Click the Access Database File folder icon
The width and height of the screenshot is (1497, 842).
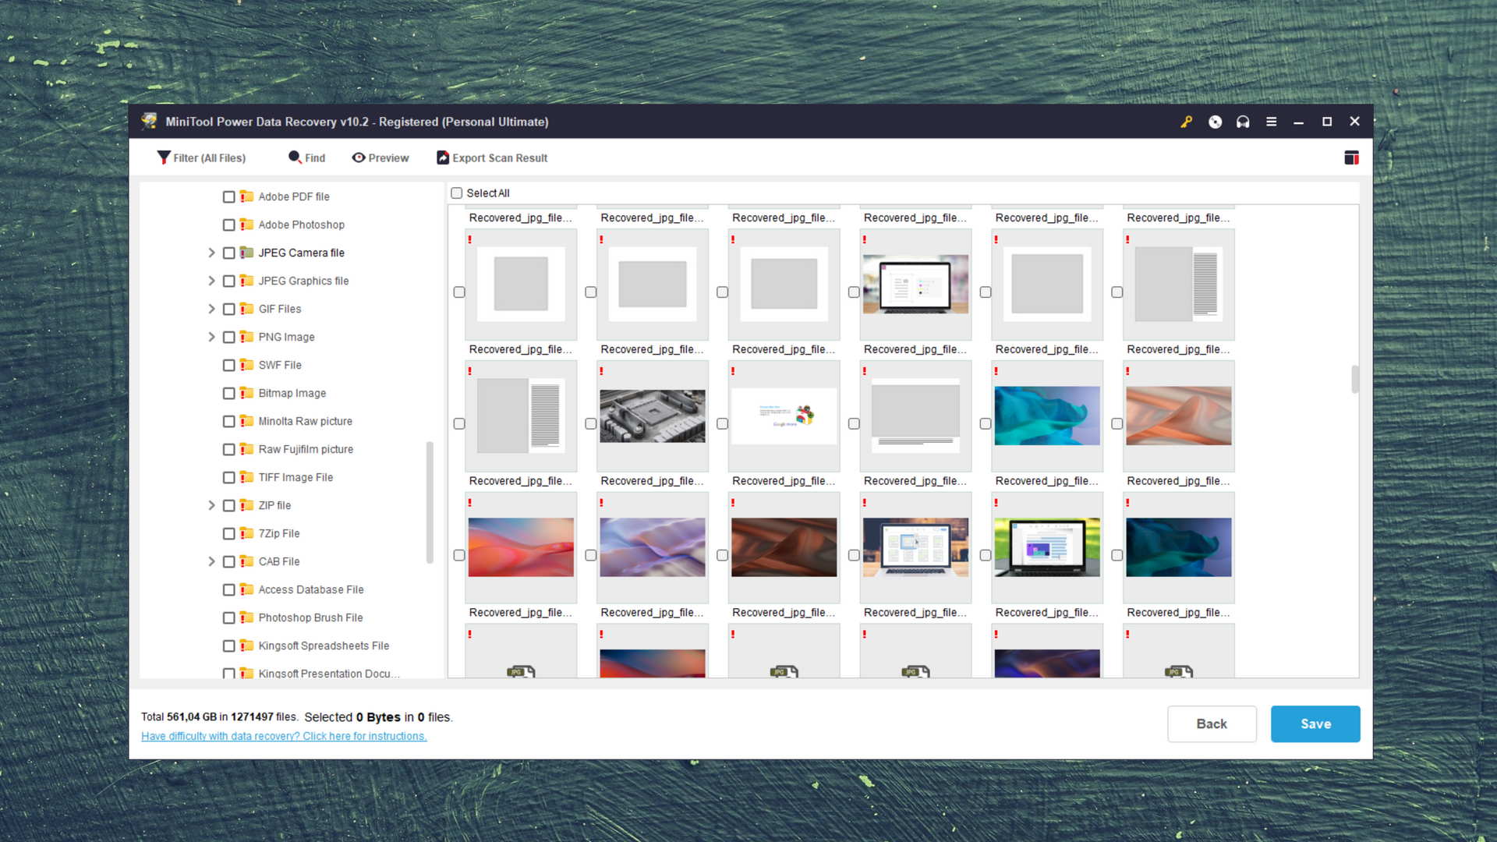tap(246, 589)
